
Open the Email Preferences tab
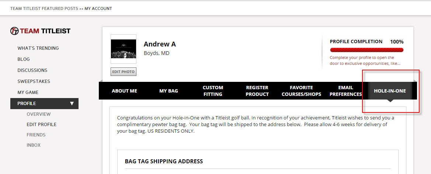345,91
